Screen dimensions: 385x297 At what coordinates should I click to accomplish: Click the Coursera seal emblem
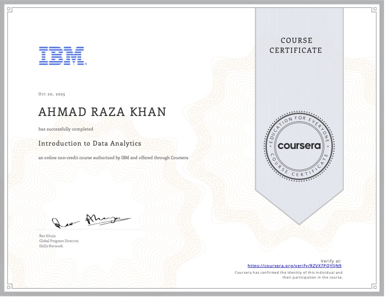(x=299, y=146)
